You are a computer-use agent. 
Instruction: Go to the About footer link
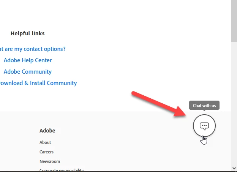coord(45,142)
